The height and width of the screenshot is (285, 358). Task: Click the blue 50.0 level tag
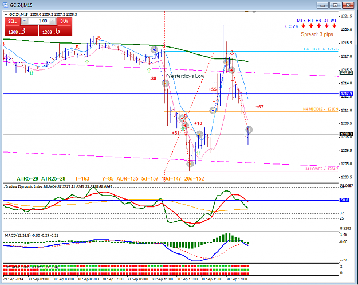click(344, 200)
